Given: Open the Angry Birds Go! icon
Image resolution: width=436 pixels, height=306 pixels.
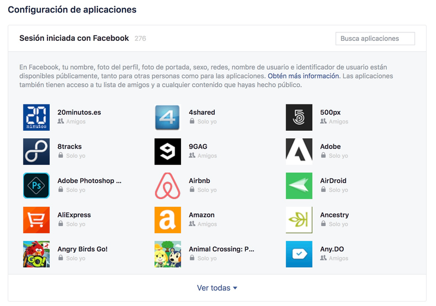Looking at the screenshot, I should [x=37, y=254].
